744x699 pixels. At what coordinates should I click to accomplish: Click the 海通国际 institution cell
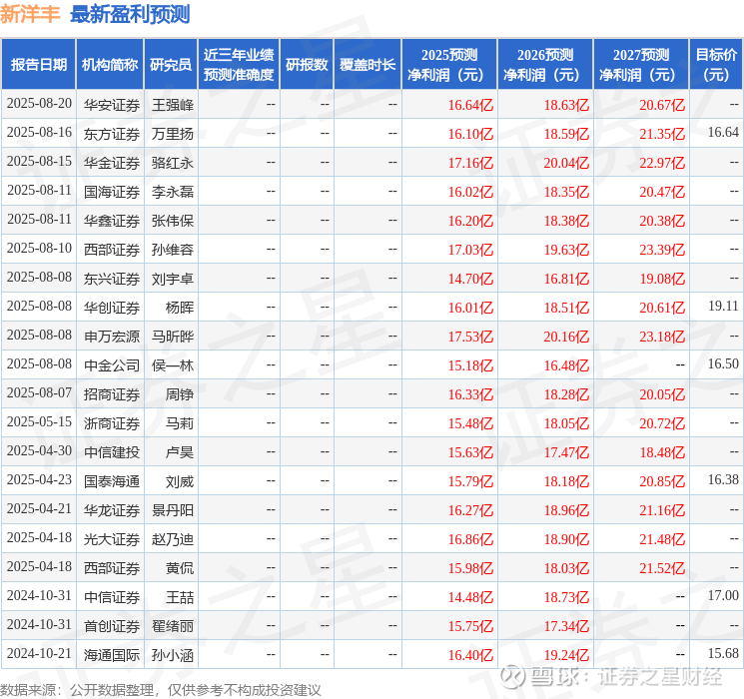112,655
